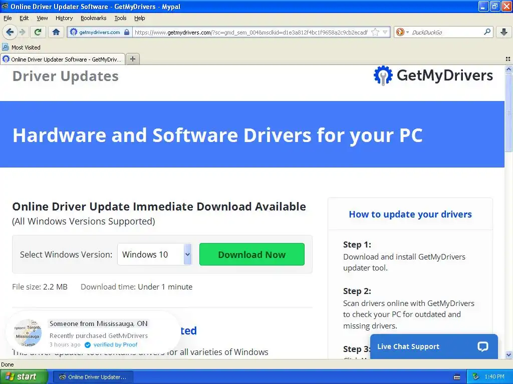This screenshot has width=513, height=384.
Task: Open URL history dropdown arrow
Action: pyautogui.click(x=385, y=32)
